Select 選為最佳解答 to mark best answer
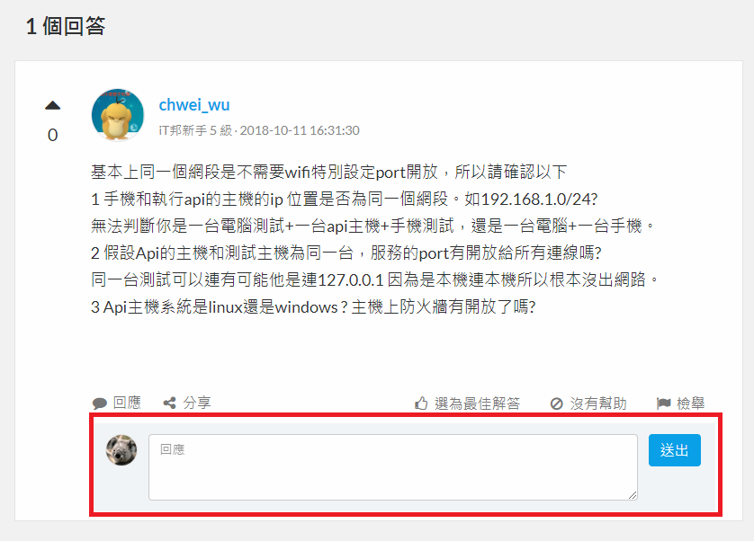Viewport: 754px width, 541px height. pos(478,404)
